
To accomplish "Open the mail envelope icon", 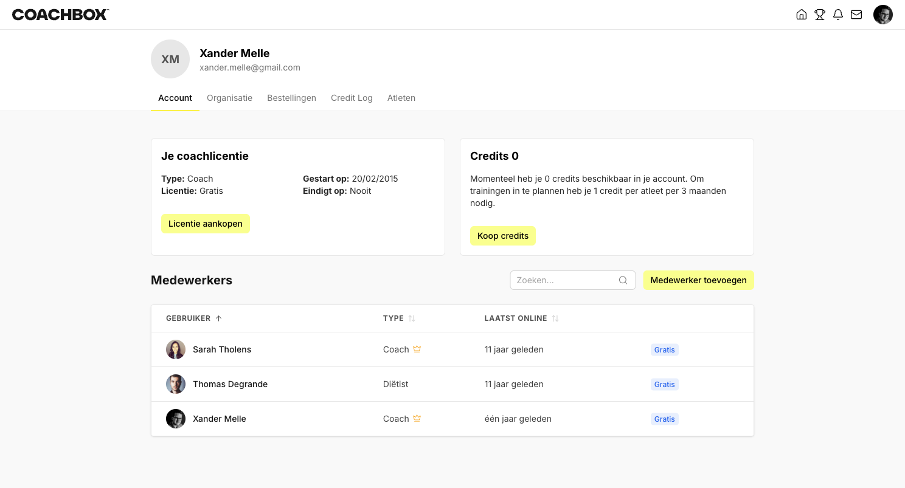I will pos(856,15).
